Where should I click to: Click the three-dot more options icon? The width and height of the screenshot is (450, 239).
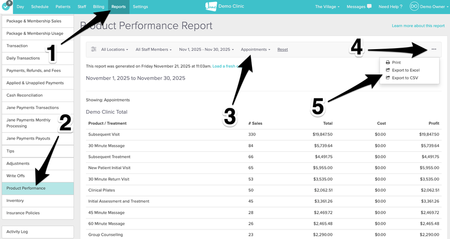(x=434, y=49)
